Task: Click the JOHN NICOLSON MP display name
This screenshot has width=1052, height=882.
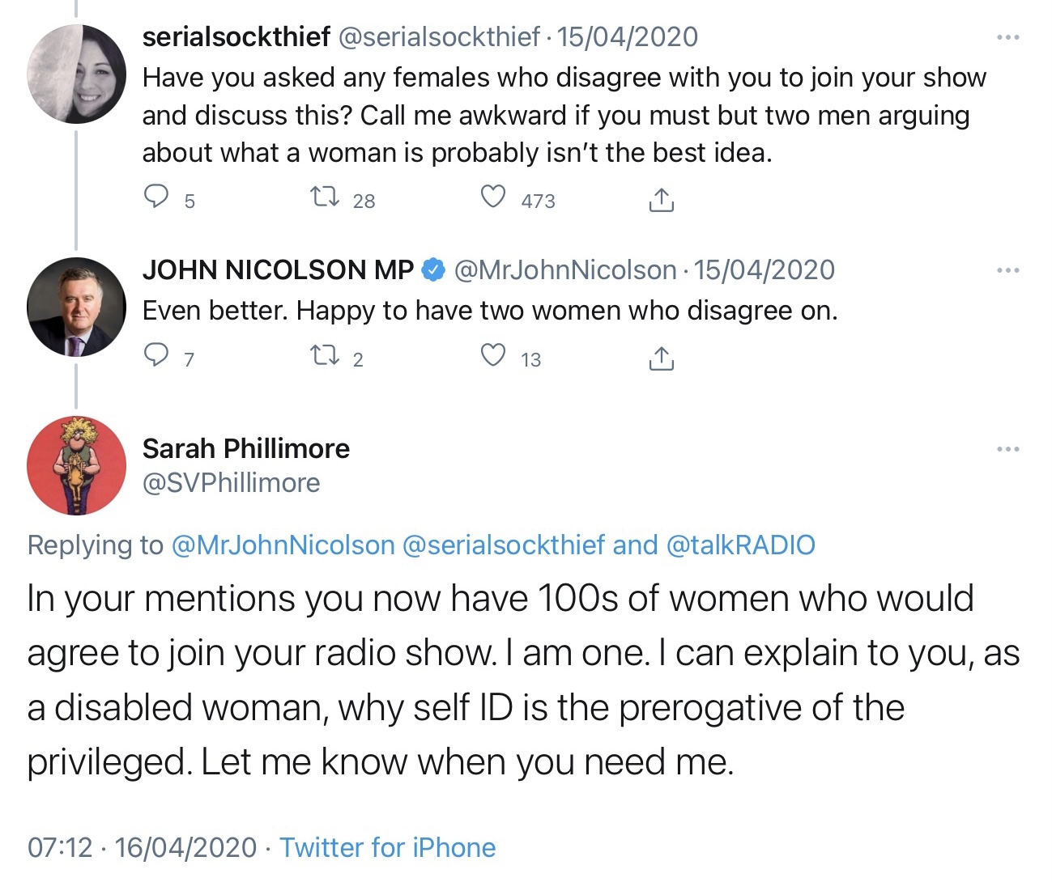Action: tap(278, 270)
